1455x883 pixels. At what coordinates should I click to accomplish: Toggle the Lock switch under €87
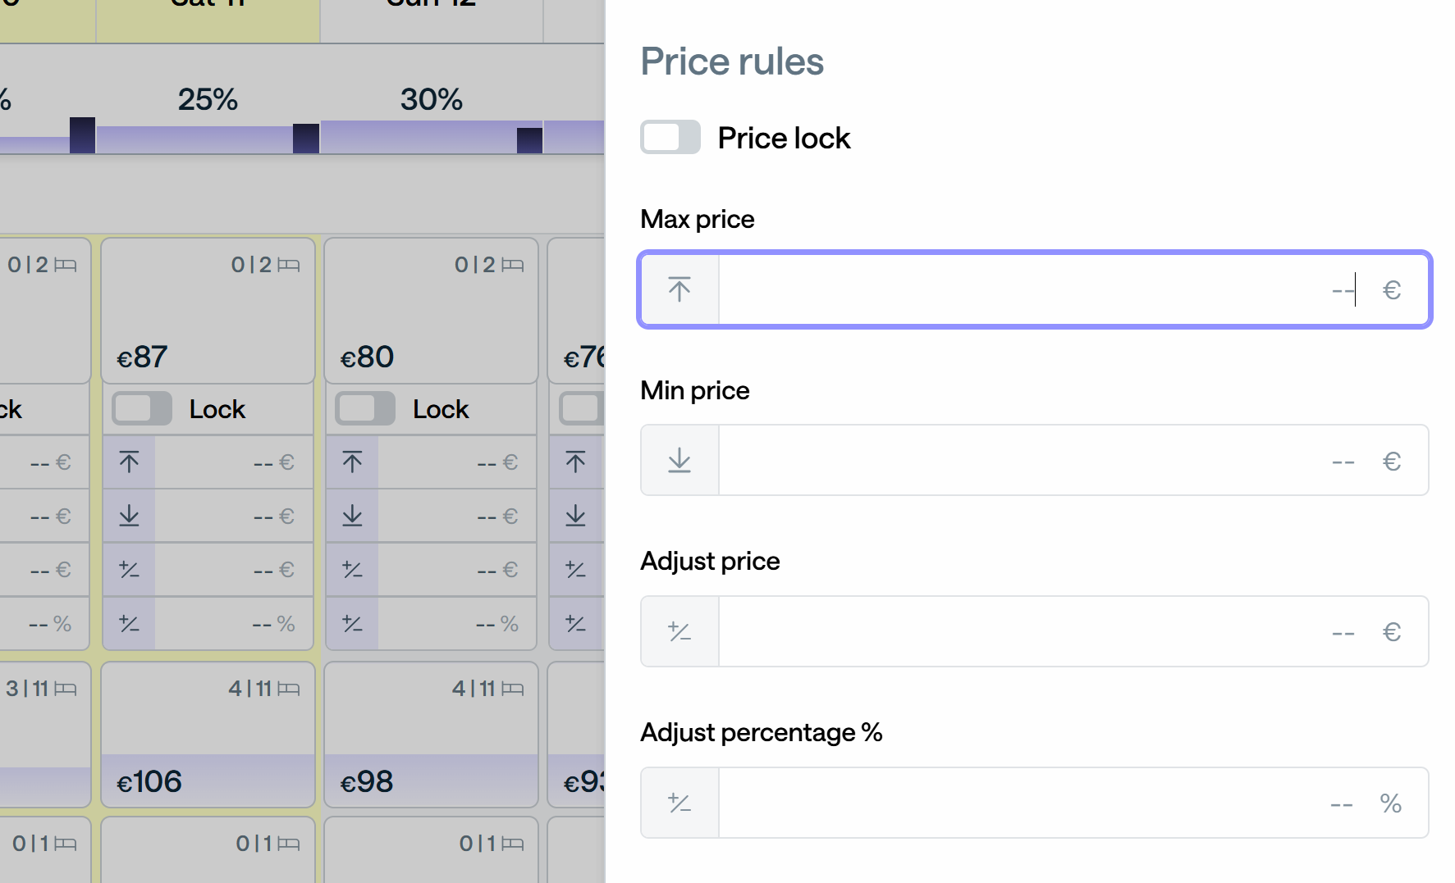(x=142, y=408)
